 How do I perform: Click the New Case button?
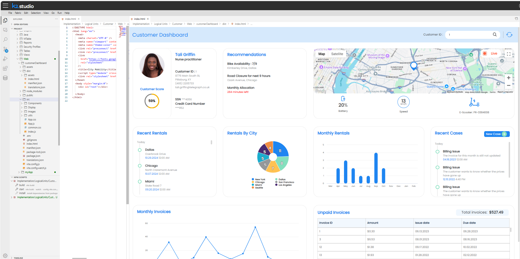497,134
